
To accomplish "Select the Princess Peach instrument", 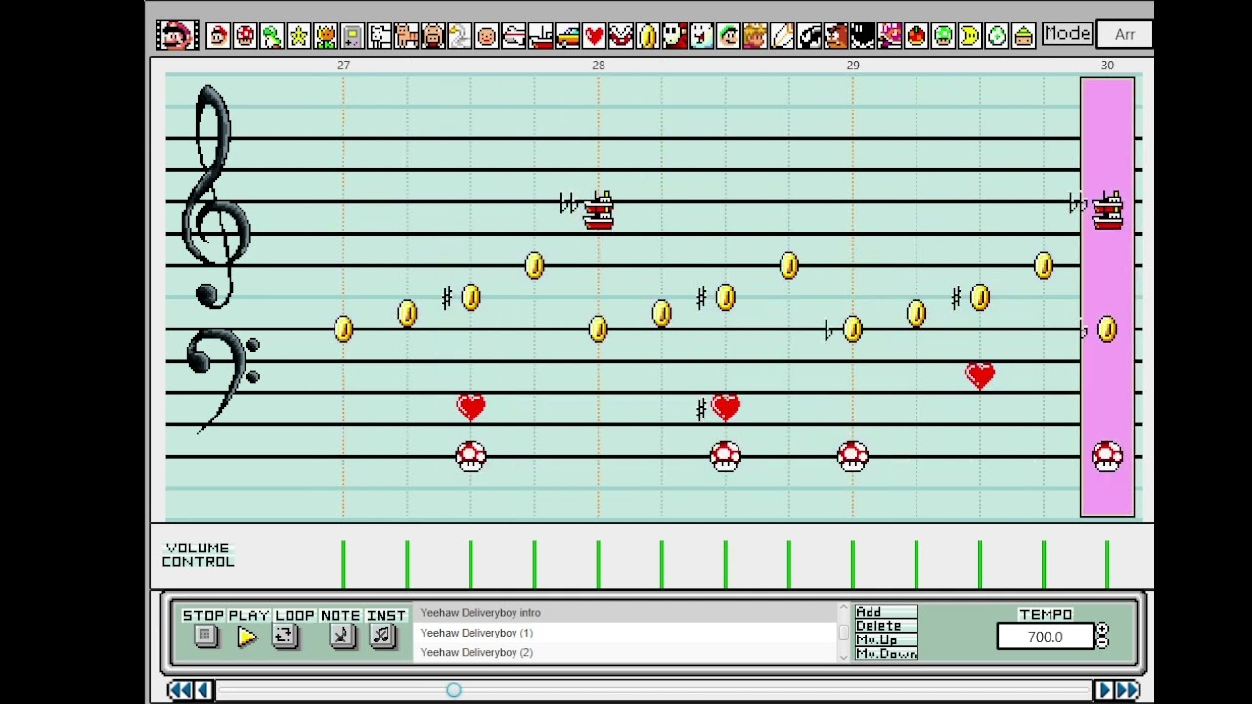I will pyautogui.click(x=755, y=36).
